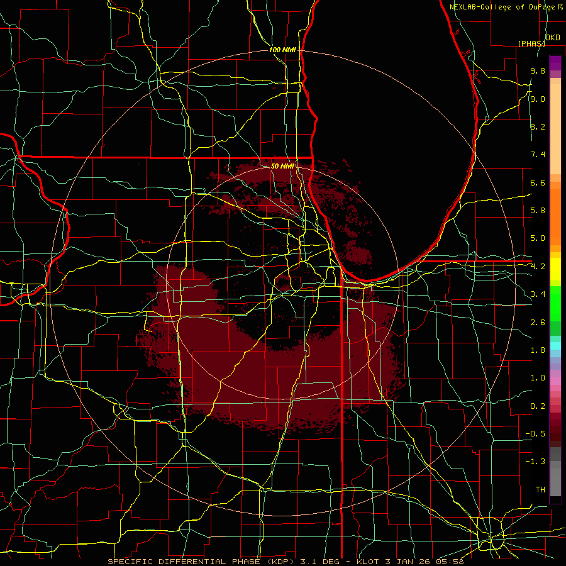Click the 1.0 value on color scale
This screenshot has height=566, width=566.
click(x=538, y=378)
